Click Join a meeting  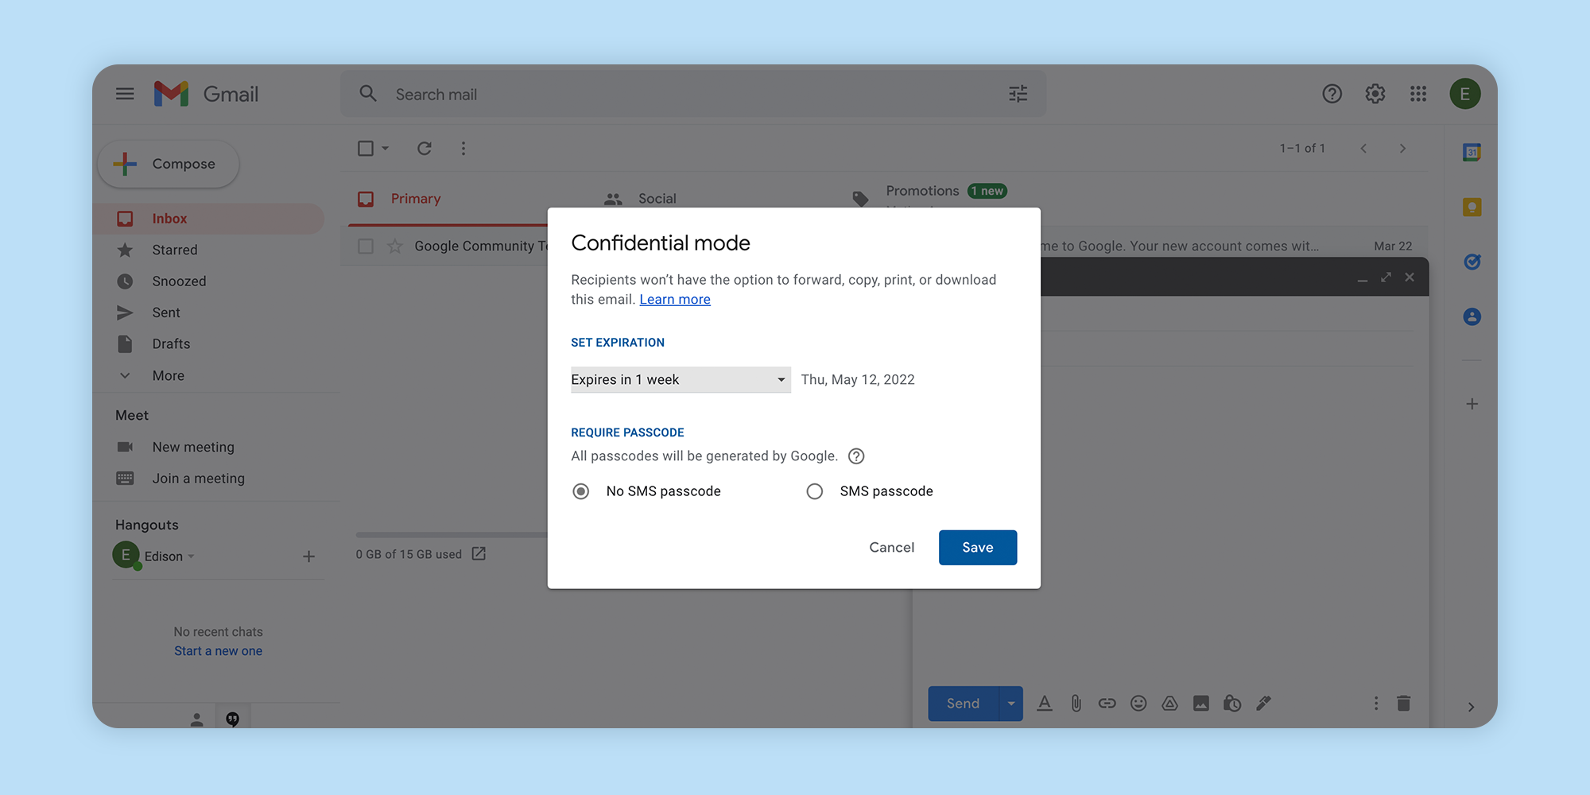[198, 479]
